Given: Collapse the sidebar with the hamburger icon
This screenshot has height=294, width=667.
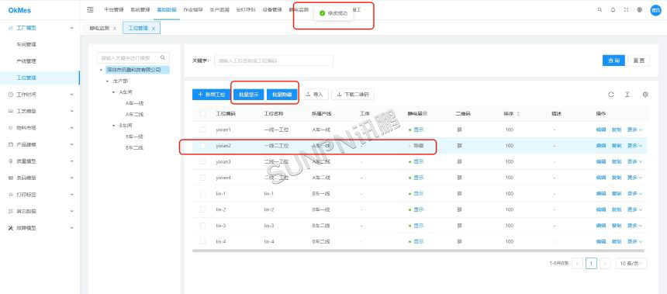Looking at the screenshot, I should (90, 9).
